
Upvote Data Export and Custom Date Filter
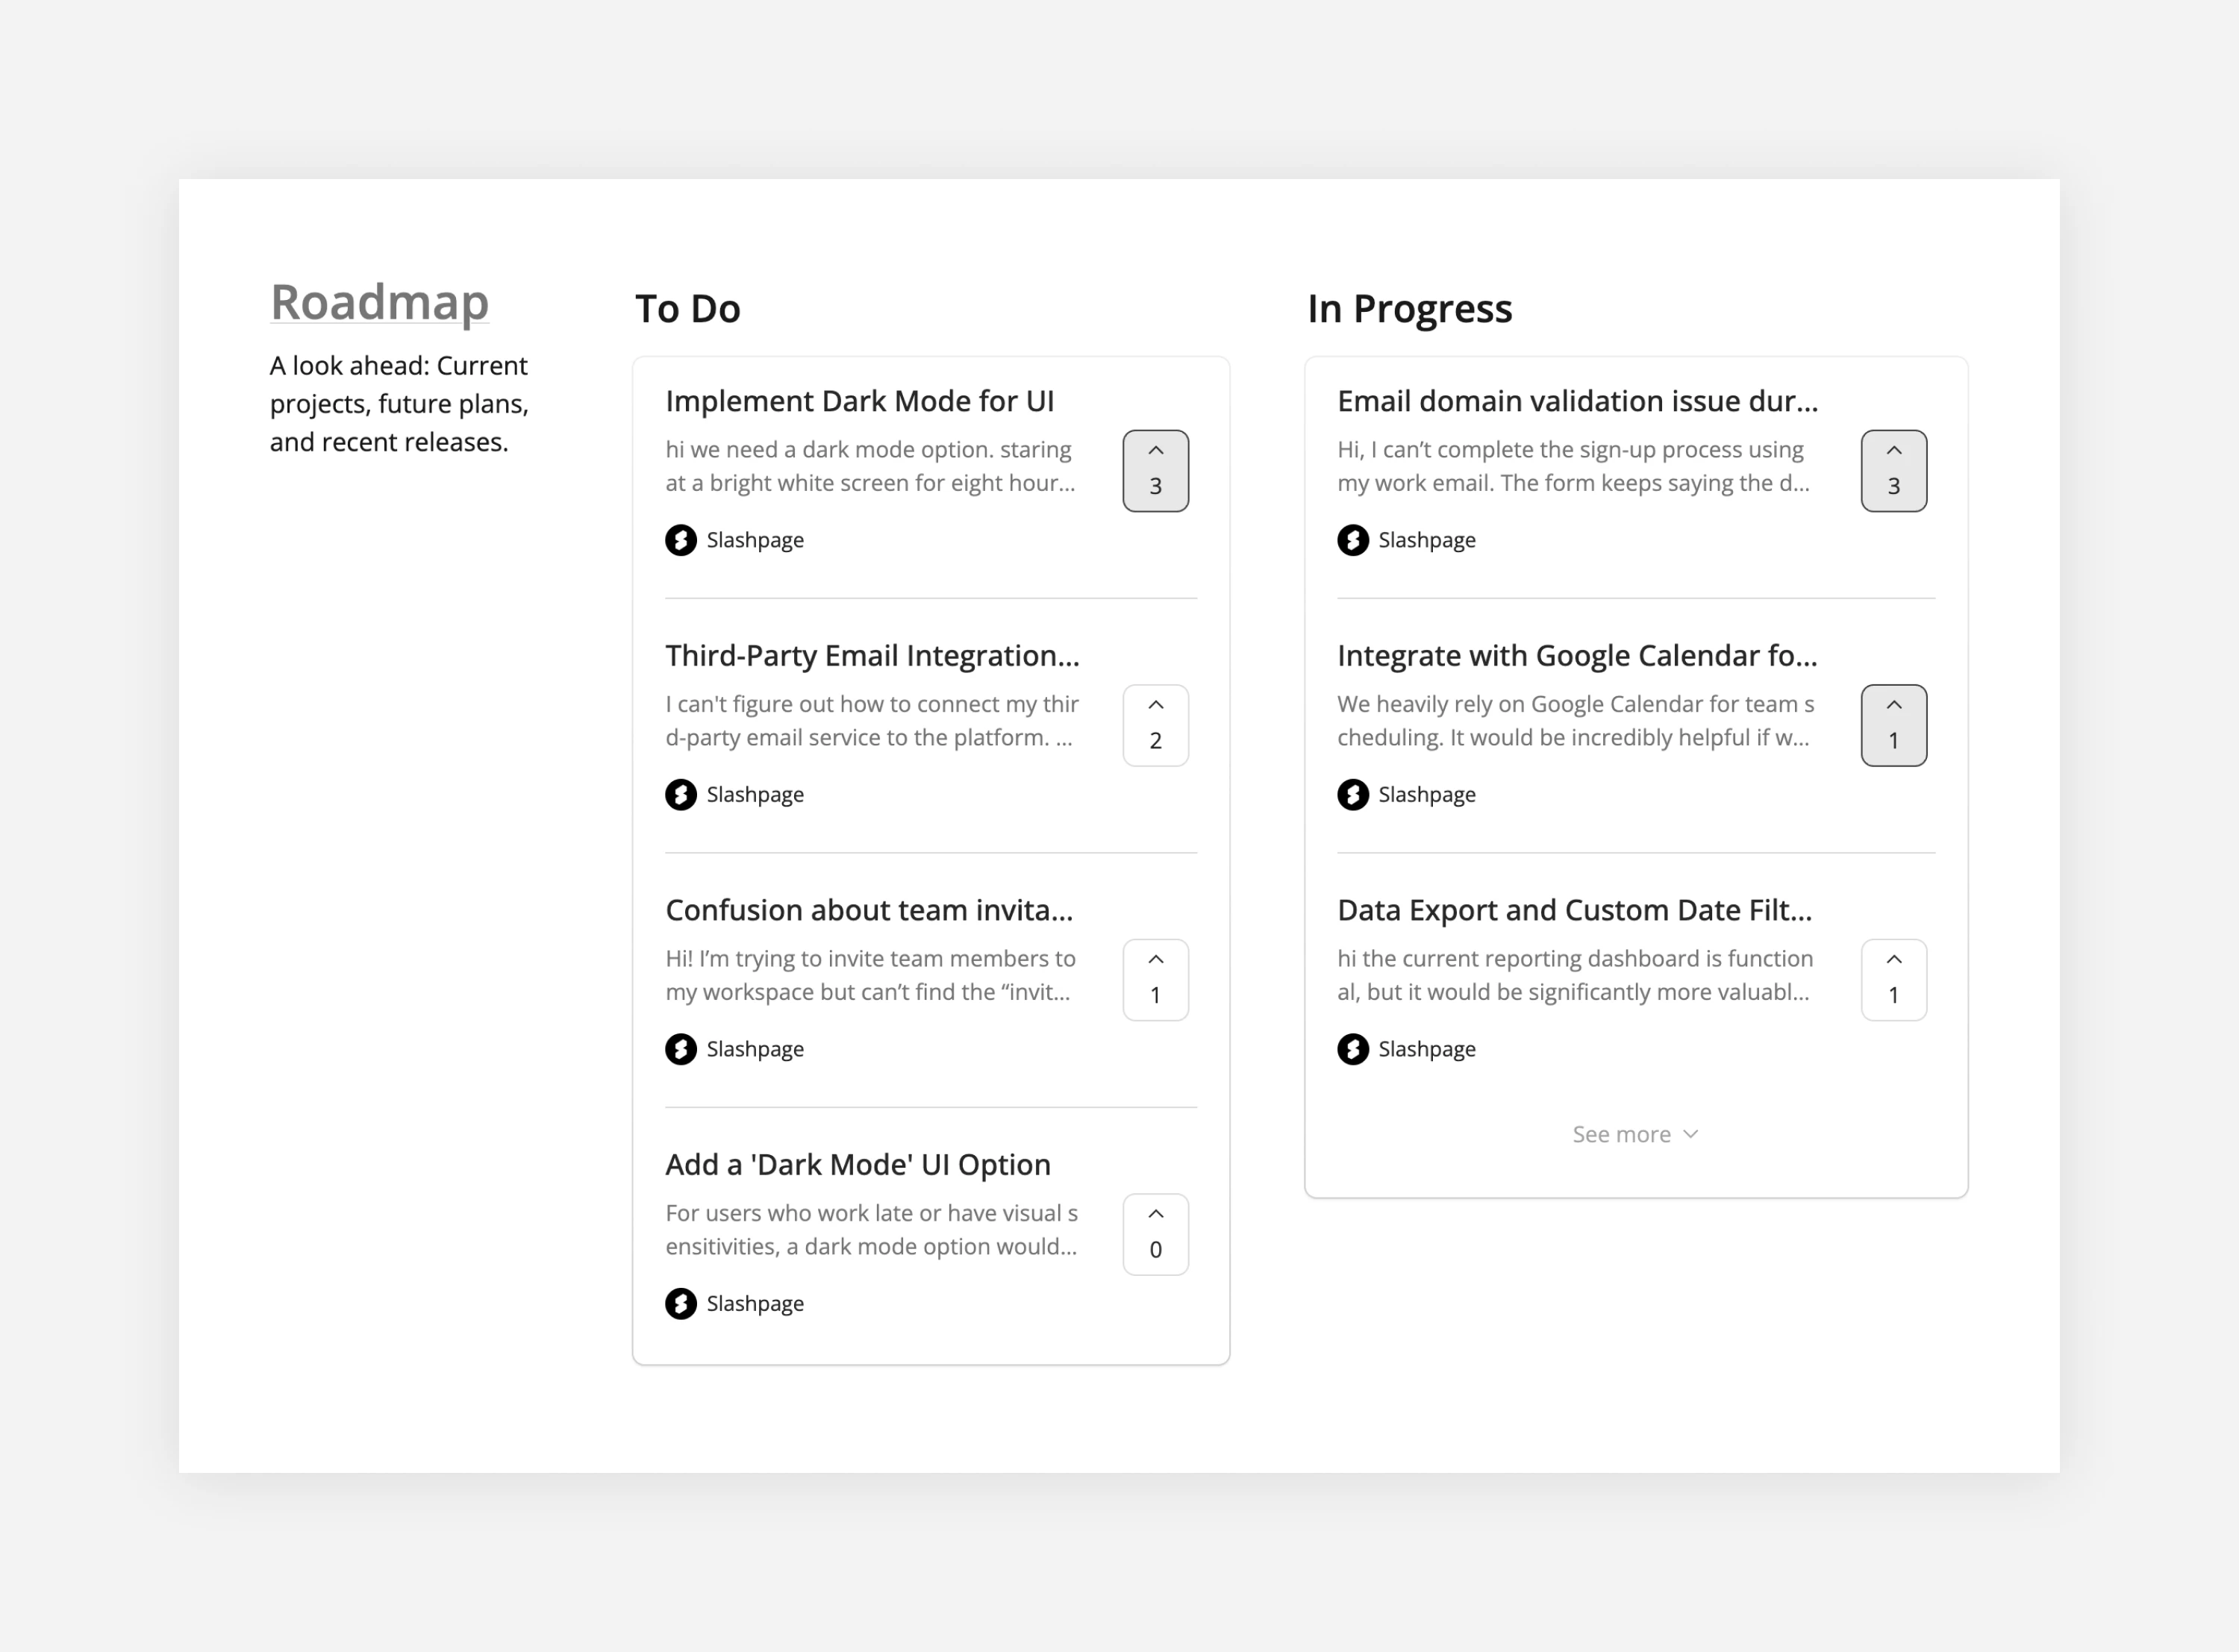click(x=1893, y=980)
